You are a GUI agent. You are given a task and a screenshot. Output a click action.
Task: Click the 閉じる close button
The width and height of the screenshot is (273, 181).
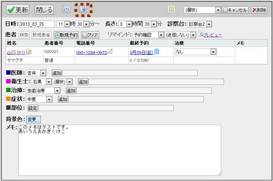[x=44, y=10]
